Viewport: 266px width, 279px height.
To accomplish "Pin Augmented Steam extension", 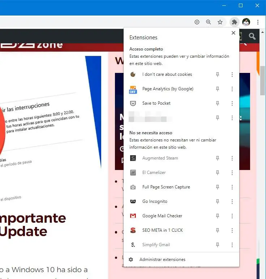I will tap(217, 158).
